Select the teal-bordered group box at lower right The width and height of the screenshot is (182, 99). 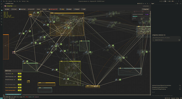[130, 71]
